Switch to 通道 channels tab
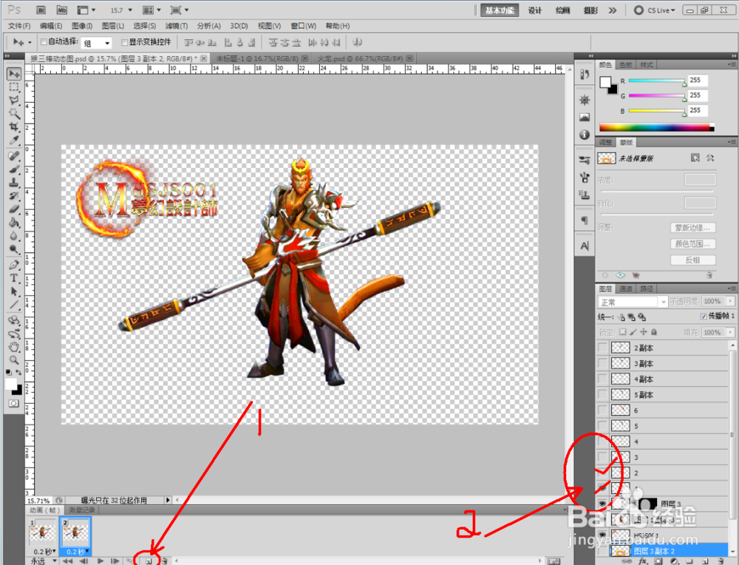This screenshot has height=565, width=739. [x=627, y=288]
